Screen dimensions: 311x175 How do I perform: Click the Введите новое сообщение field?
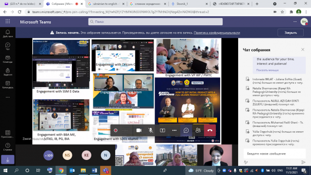point(275,154)
